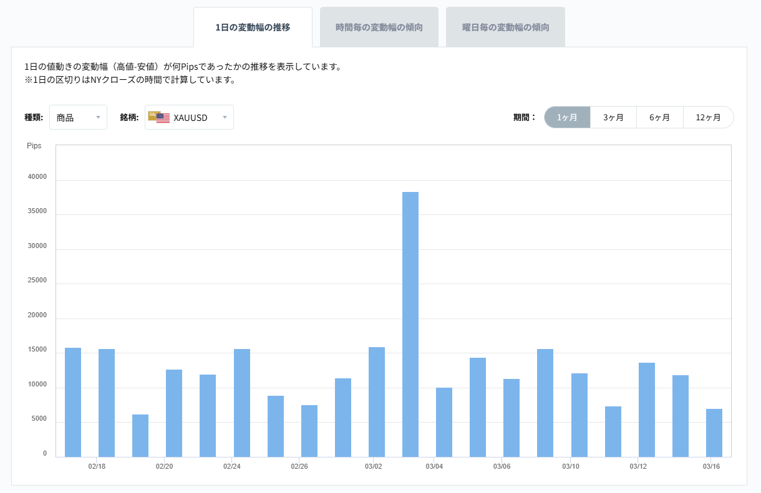
Task: Keep 1ヶ月 period selected
Action: click(x=567, y=117)
